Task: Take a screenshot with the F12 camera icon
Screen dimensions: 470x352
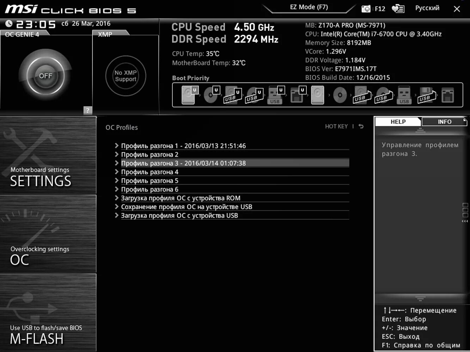Action: point(366,9)
